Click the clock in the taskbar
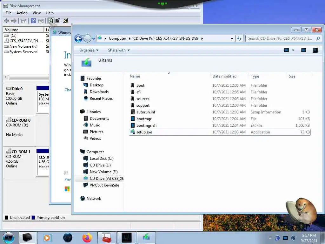325x244 pixels. [309, 238]
